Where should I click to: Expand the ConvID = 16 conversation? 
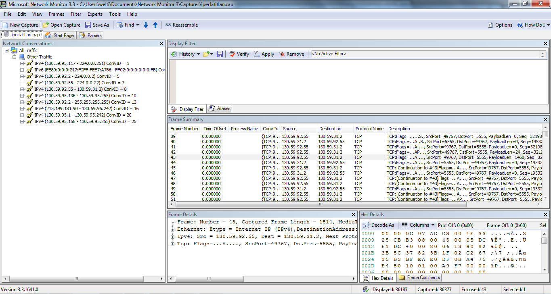tap(22, 108)
